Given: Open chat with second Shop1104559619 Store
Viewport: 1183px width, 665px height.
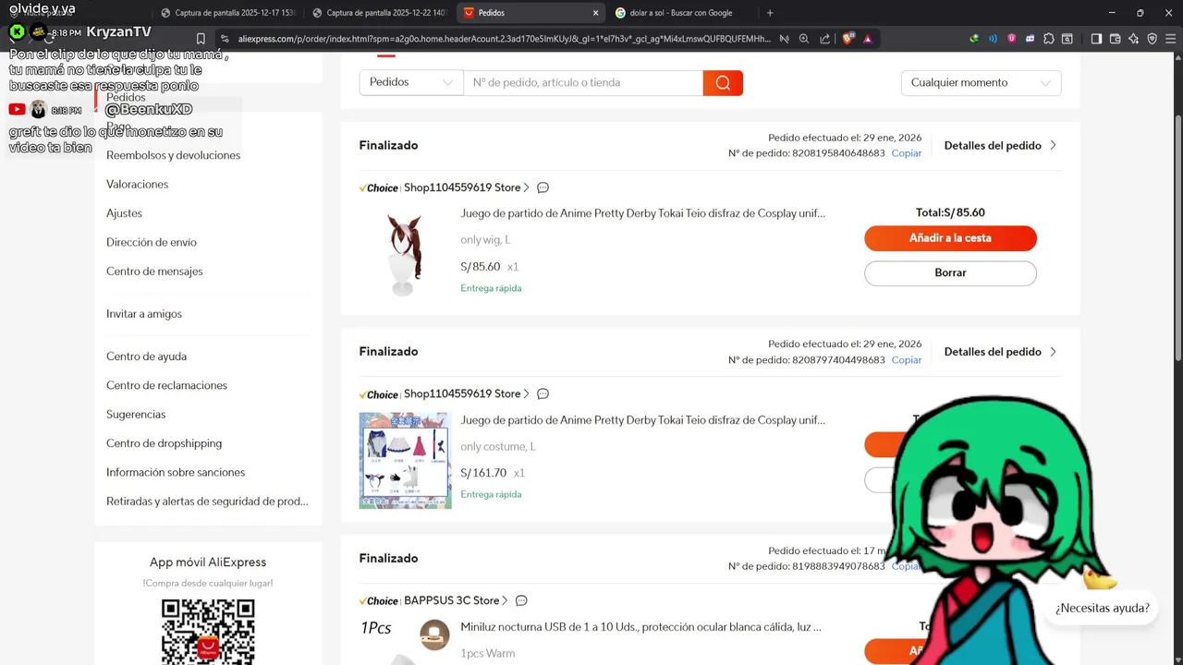Looking at the screenshot, I should click(543, 393).
